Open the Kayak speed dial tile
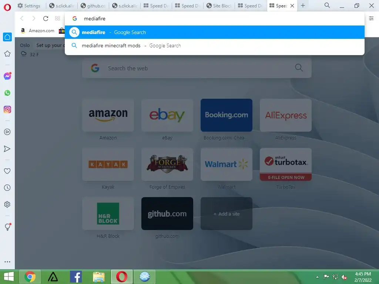The width and height of the screenshot is (379, 284). (108, 164)
